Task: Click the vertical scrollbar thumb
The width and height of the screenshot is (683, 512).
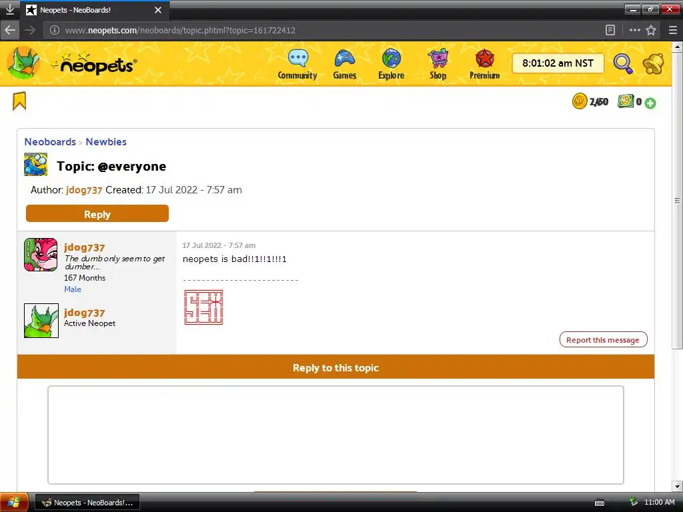Action: (x=678, y=200)
